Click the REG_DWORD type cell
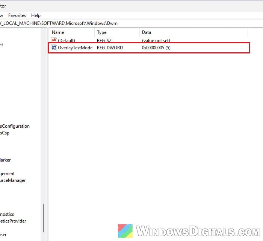Image resolution: width=263 pixels, height=241 pixels. click(110, 48)
